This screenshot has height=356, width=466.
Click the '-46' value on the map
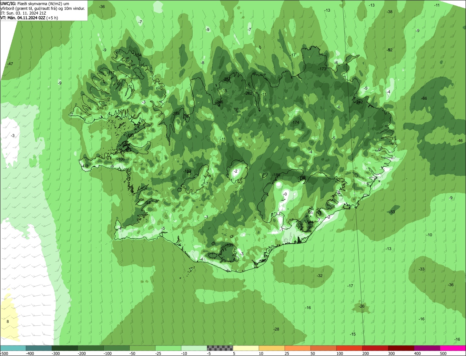tap(460, 141)
